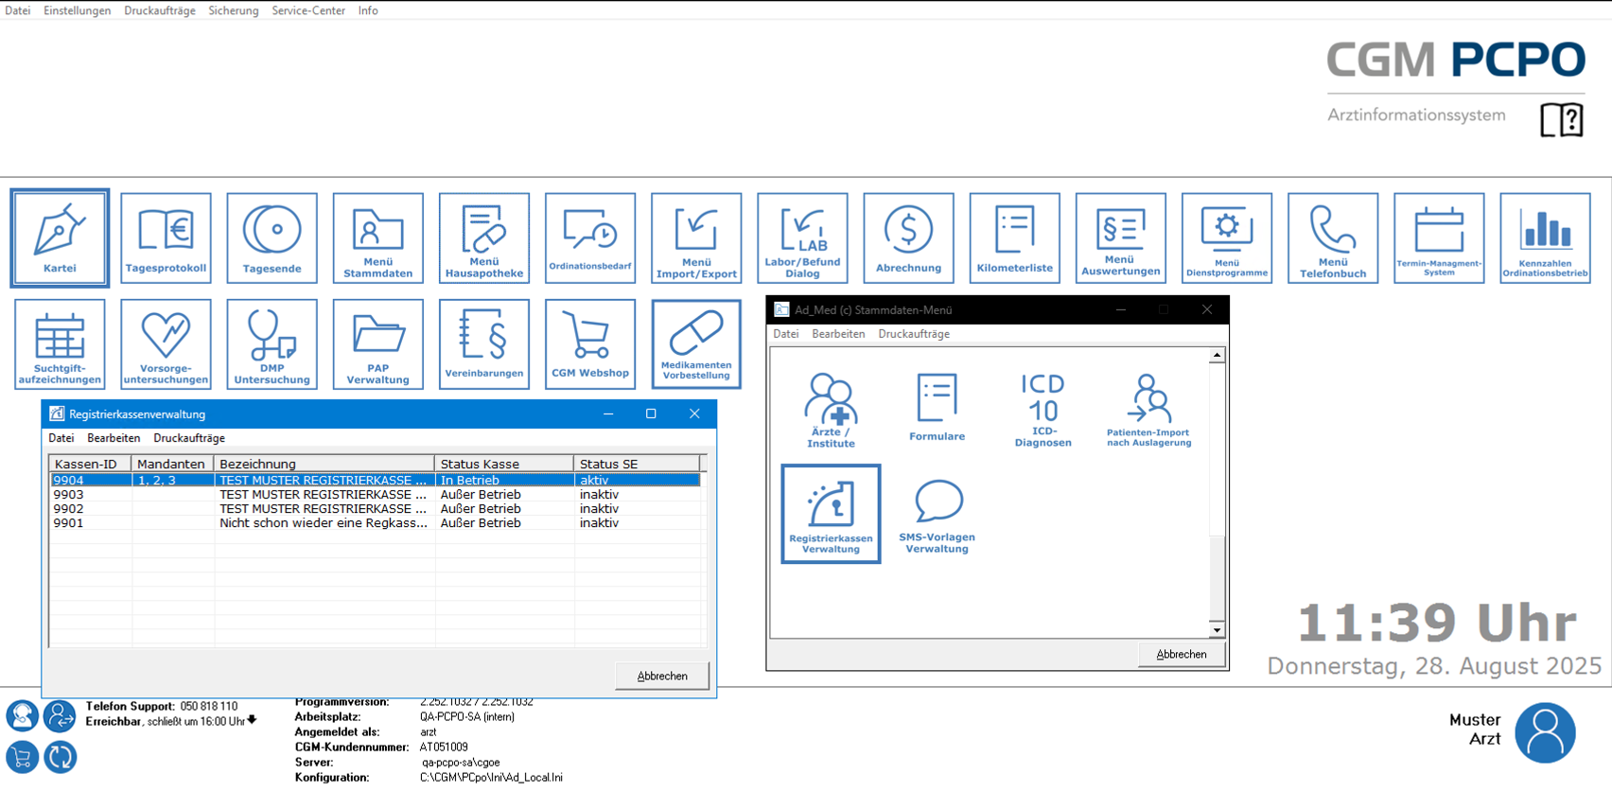Expand support hours arrow
Screen dimensions: 1612x809
(x=252, y=720)
